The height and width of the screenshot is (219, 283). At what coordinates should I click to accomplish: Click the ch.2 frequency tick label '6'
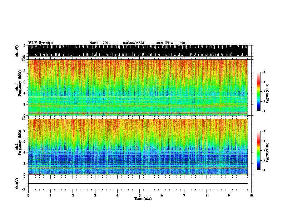[25, 141]
